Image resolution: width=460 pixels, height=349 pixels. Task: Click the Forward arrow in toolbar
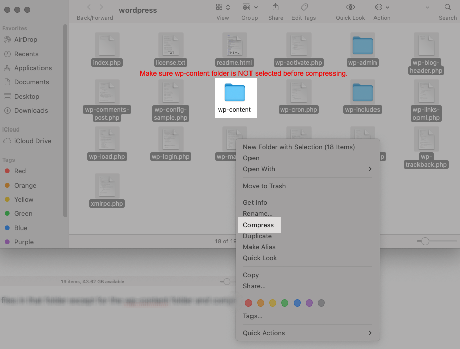pos(101,7)
